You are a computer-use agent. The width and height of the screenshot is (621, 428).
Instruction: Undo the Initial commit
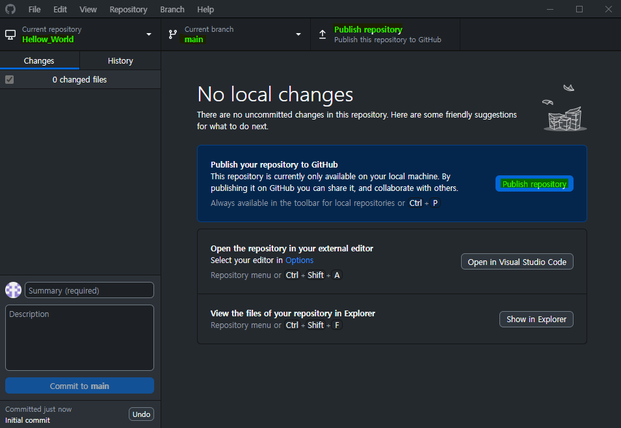pyautogui.click(x=141, y=414)
